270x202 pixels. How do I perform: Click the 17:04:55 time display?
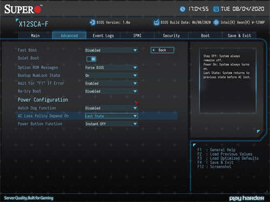tap(198, 9)
